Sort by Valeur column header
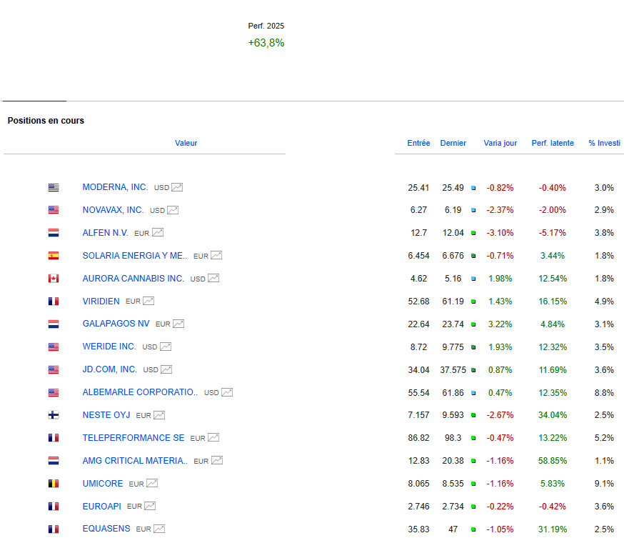The image size is (624, 543). 186,143
